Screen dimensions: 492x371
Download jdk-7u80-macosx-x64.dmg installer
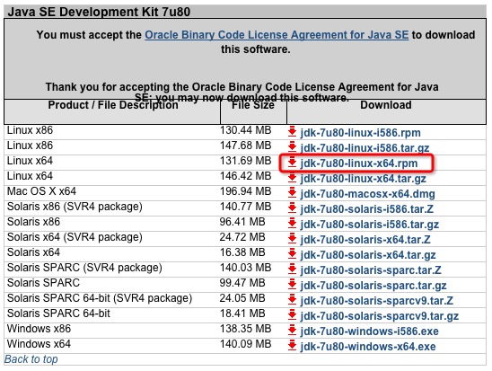point(367,194)
